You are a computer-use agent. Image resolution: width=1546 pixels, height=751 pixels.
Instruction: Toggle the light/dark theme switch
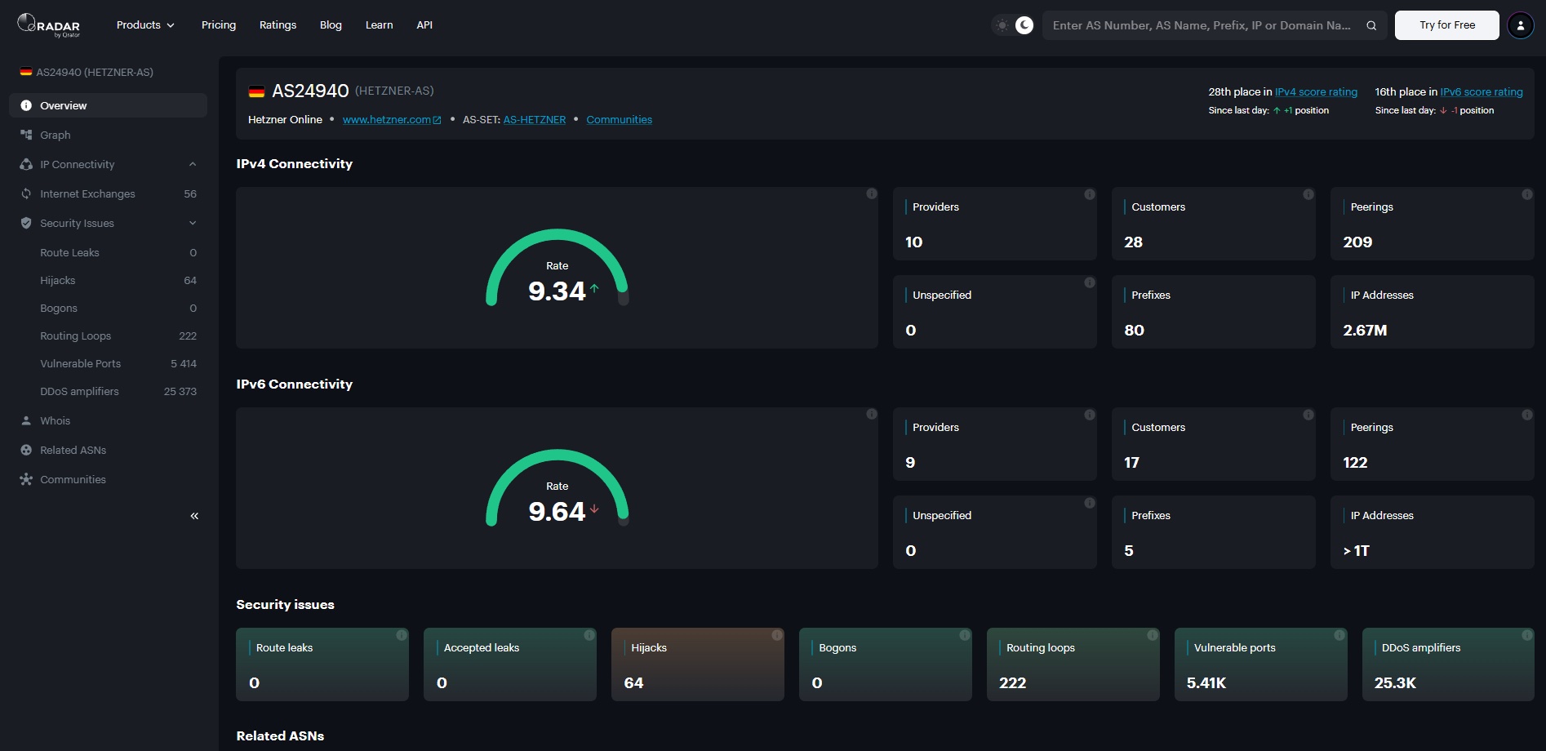click(1013, 25)
